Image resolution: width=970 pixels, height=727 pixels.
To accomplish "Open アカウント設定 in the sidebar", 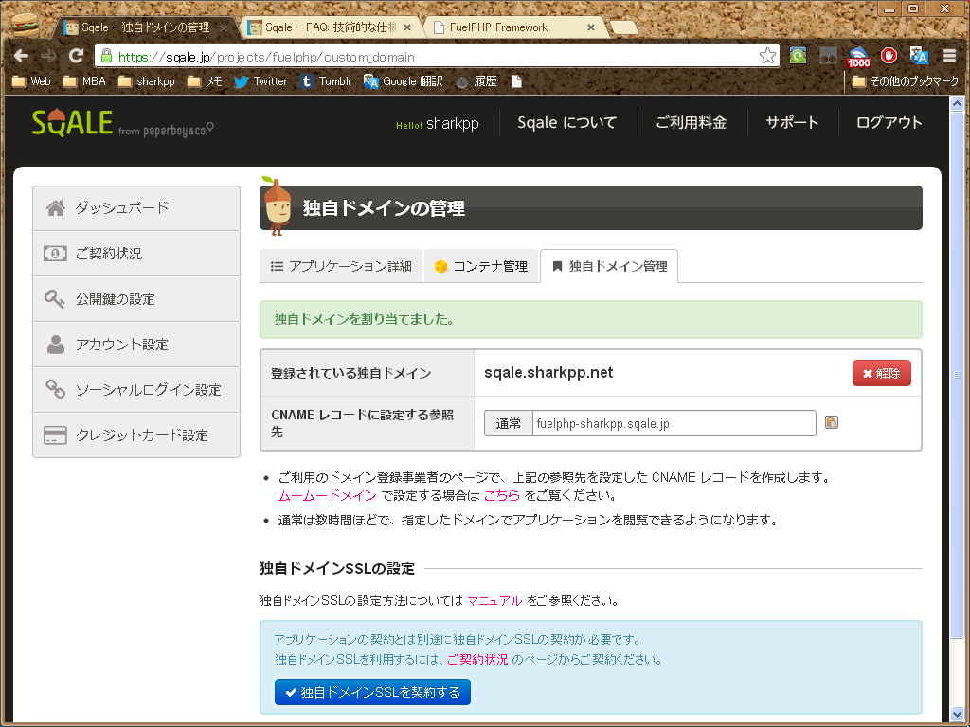I will pos(136,345).
